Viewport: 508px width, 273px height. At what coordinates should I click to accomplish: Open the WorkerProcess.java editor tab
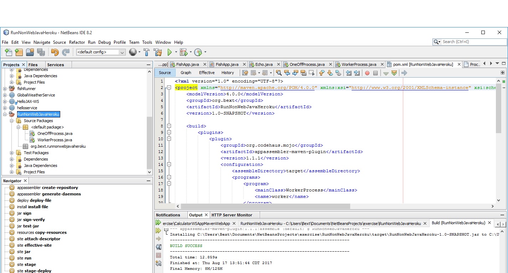359,64
